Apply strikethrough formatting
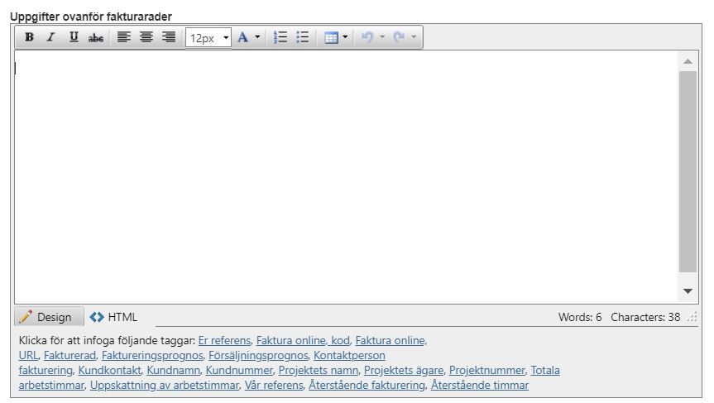This screenshot has width=714, height=403. pyautogui.click(x=96, y=37)
